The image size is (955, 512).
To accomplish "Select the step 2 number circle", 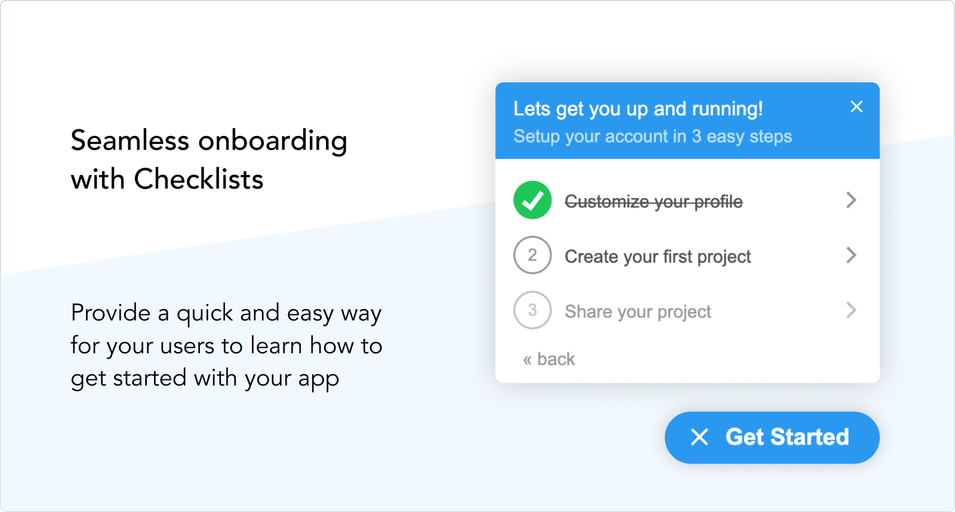I will (532, 255).
